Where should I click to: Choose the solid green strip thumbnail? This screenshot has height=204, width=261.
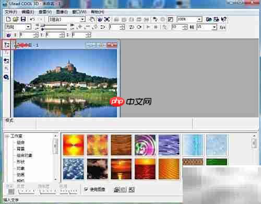click(x=217, y=162)
